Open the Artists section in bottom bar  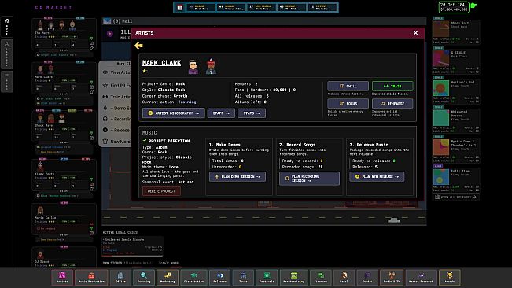coord(62,277)
